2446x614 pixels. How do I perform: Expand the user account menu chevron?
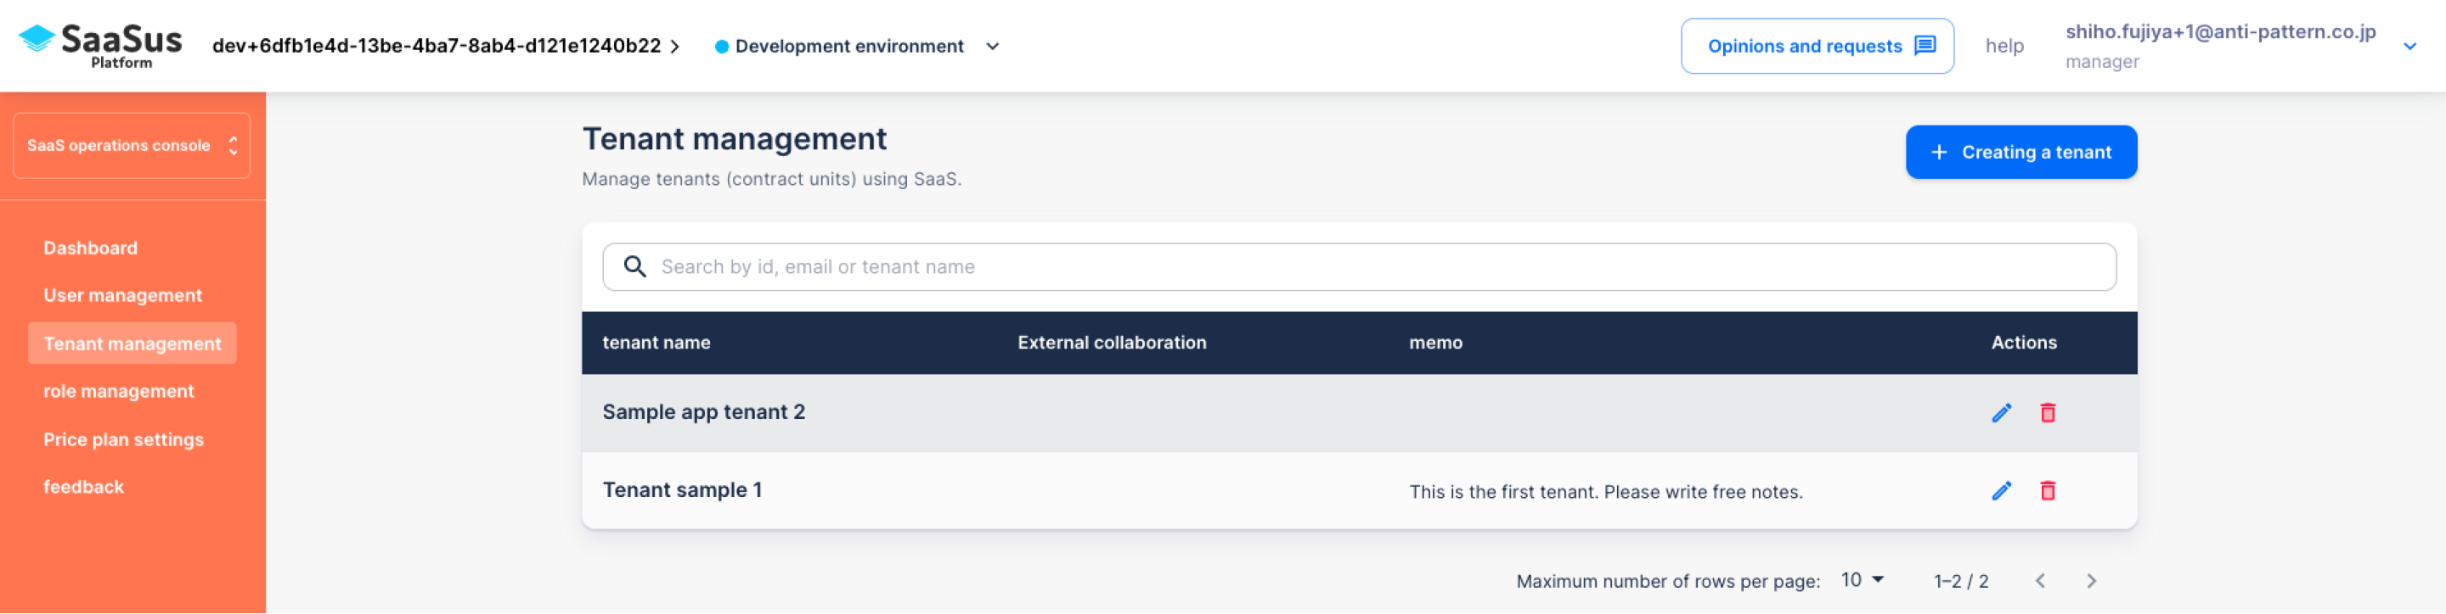pos(2409,46)
